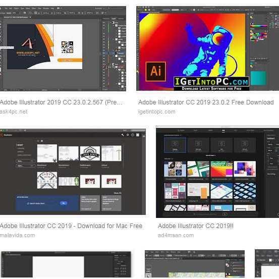The height and width of the screenshot is (279, 279).
Task: Open the ask4pc business card Illustrator thumbnail
Action: pos(63,48)
